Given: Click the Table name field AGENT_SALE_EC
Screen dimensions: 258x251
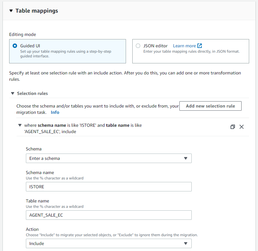Looking at the screenshot, I should [x=109, y=215].
